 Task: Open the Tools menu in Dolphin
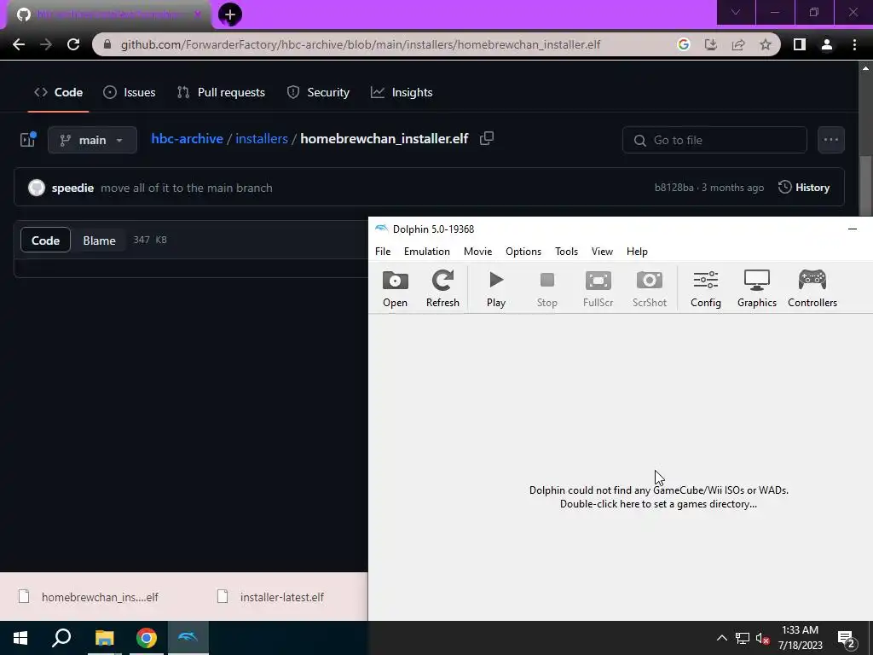click(566, 252)
